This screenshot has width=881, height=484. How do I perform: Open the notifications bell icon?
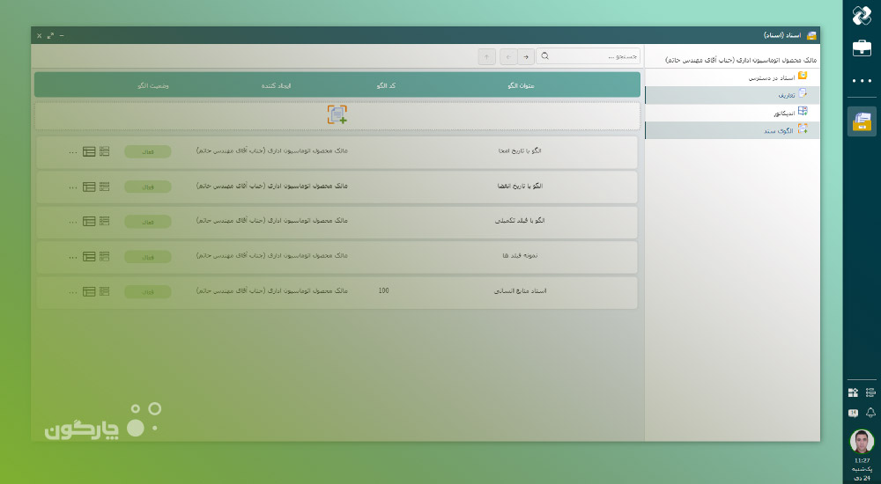(x=870, y=413)
